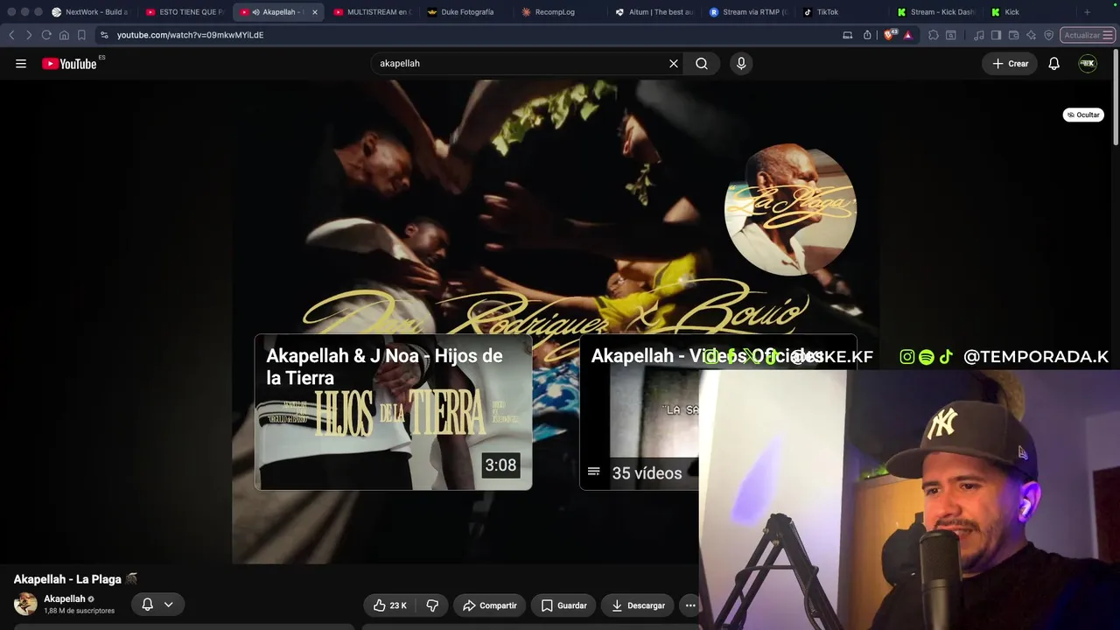Open Brave Shields lion icon

(890, 35)
